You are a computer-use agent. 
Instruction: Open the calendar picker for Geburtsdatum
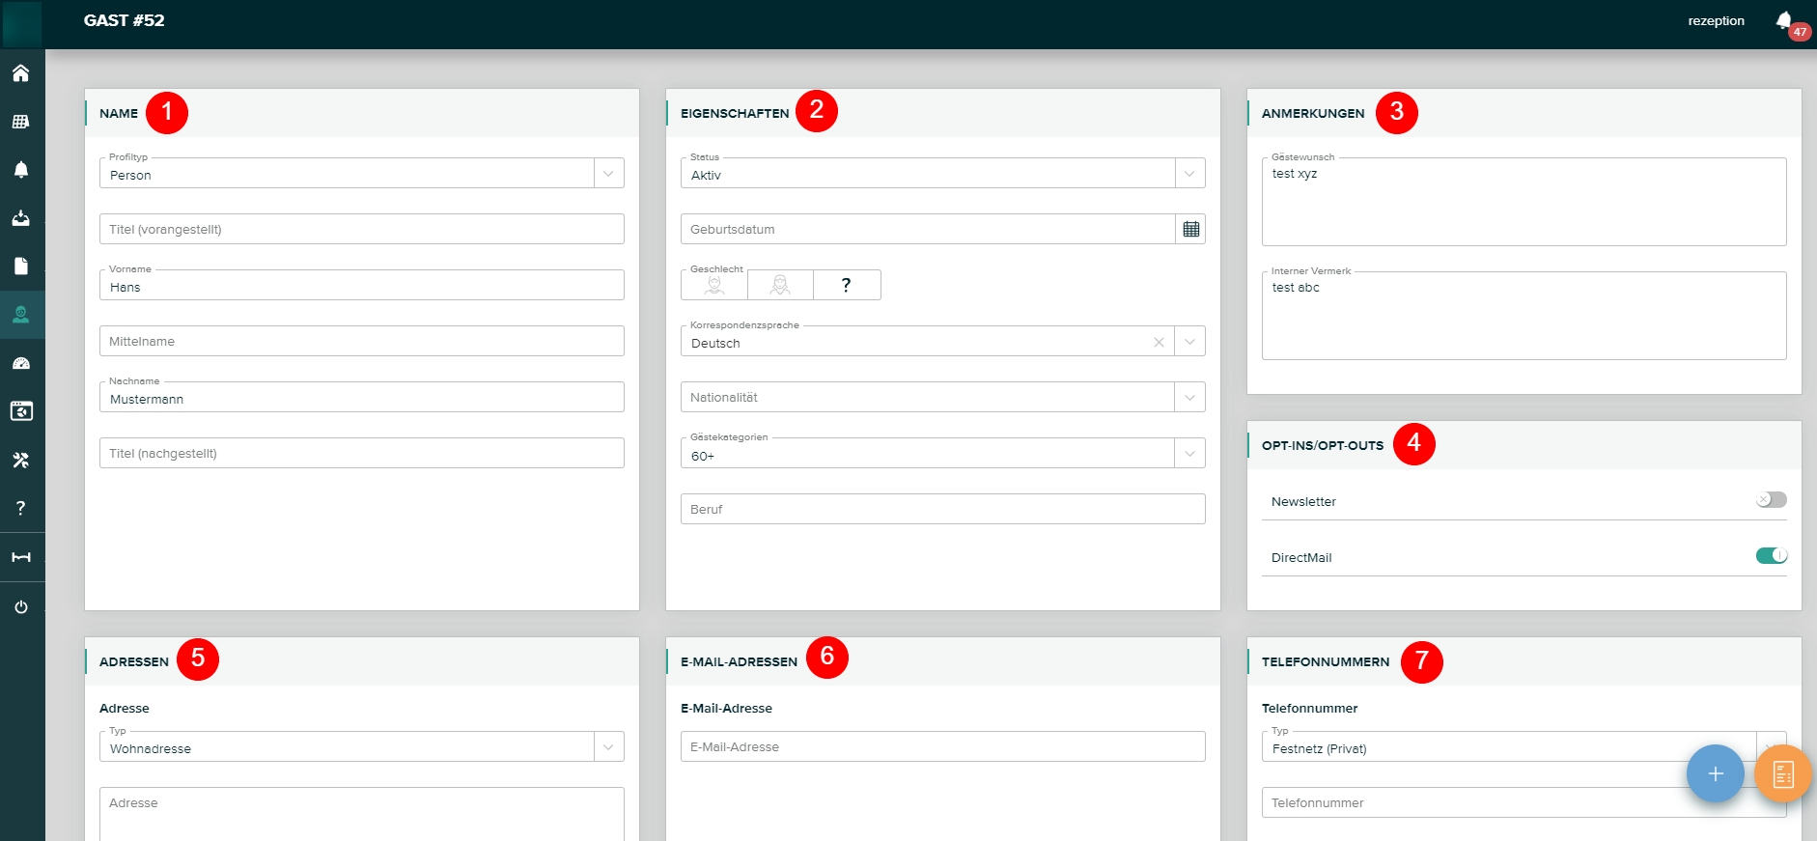point(1190,229)
